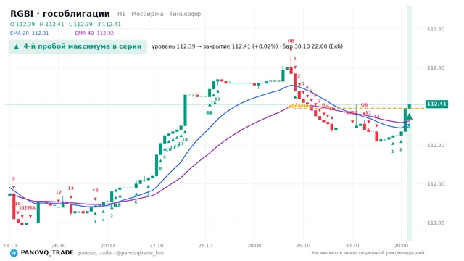Click the 'O 112.39' open value
Screen dimensions: 464x261
pyautogui.click(x=22, y=24)
